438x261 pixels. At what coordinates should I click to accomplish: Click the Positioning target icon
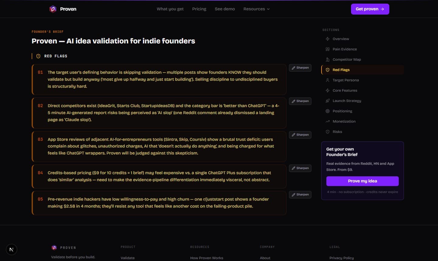pos(328,111)
